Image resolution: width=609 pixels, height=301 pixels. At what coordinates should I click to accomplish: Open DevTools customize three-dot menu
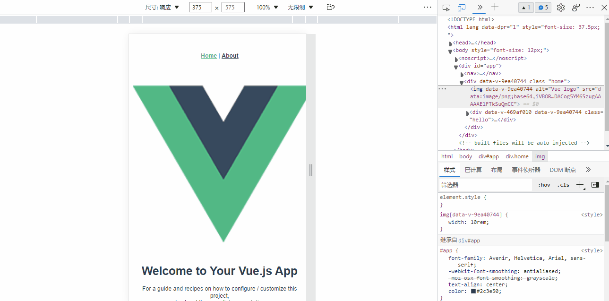(x=590, y=8)
